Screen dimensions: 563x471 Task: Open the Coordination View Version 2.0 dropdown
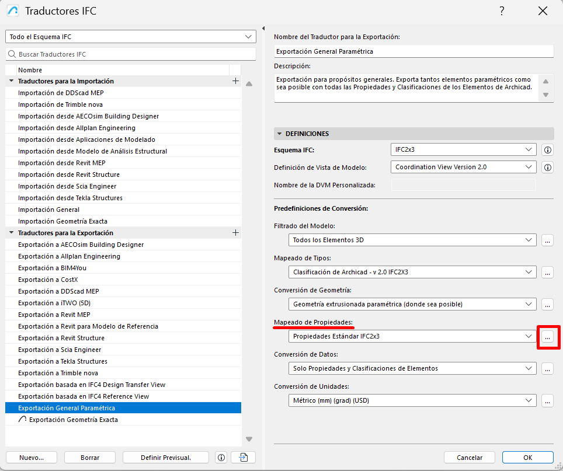coord(464,167)
